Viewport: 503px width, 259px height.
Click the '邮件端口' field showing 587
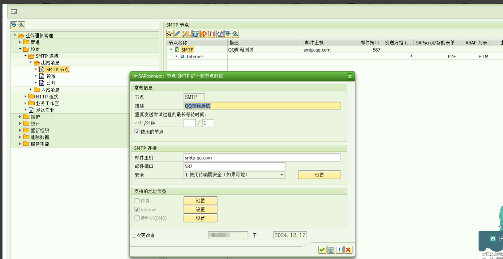234,166
